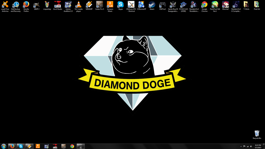Screen dimensions: 265x149
Task: Launch Amazon Music from the taskbar
Action: (38, 146)
